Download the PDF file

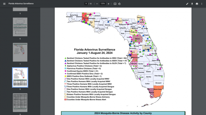click(192, 4)
